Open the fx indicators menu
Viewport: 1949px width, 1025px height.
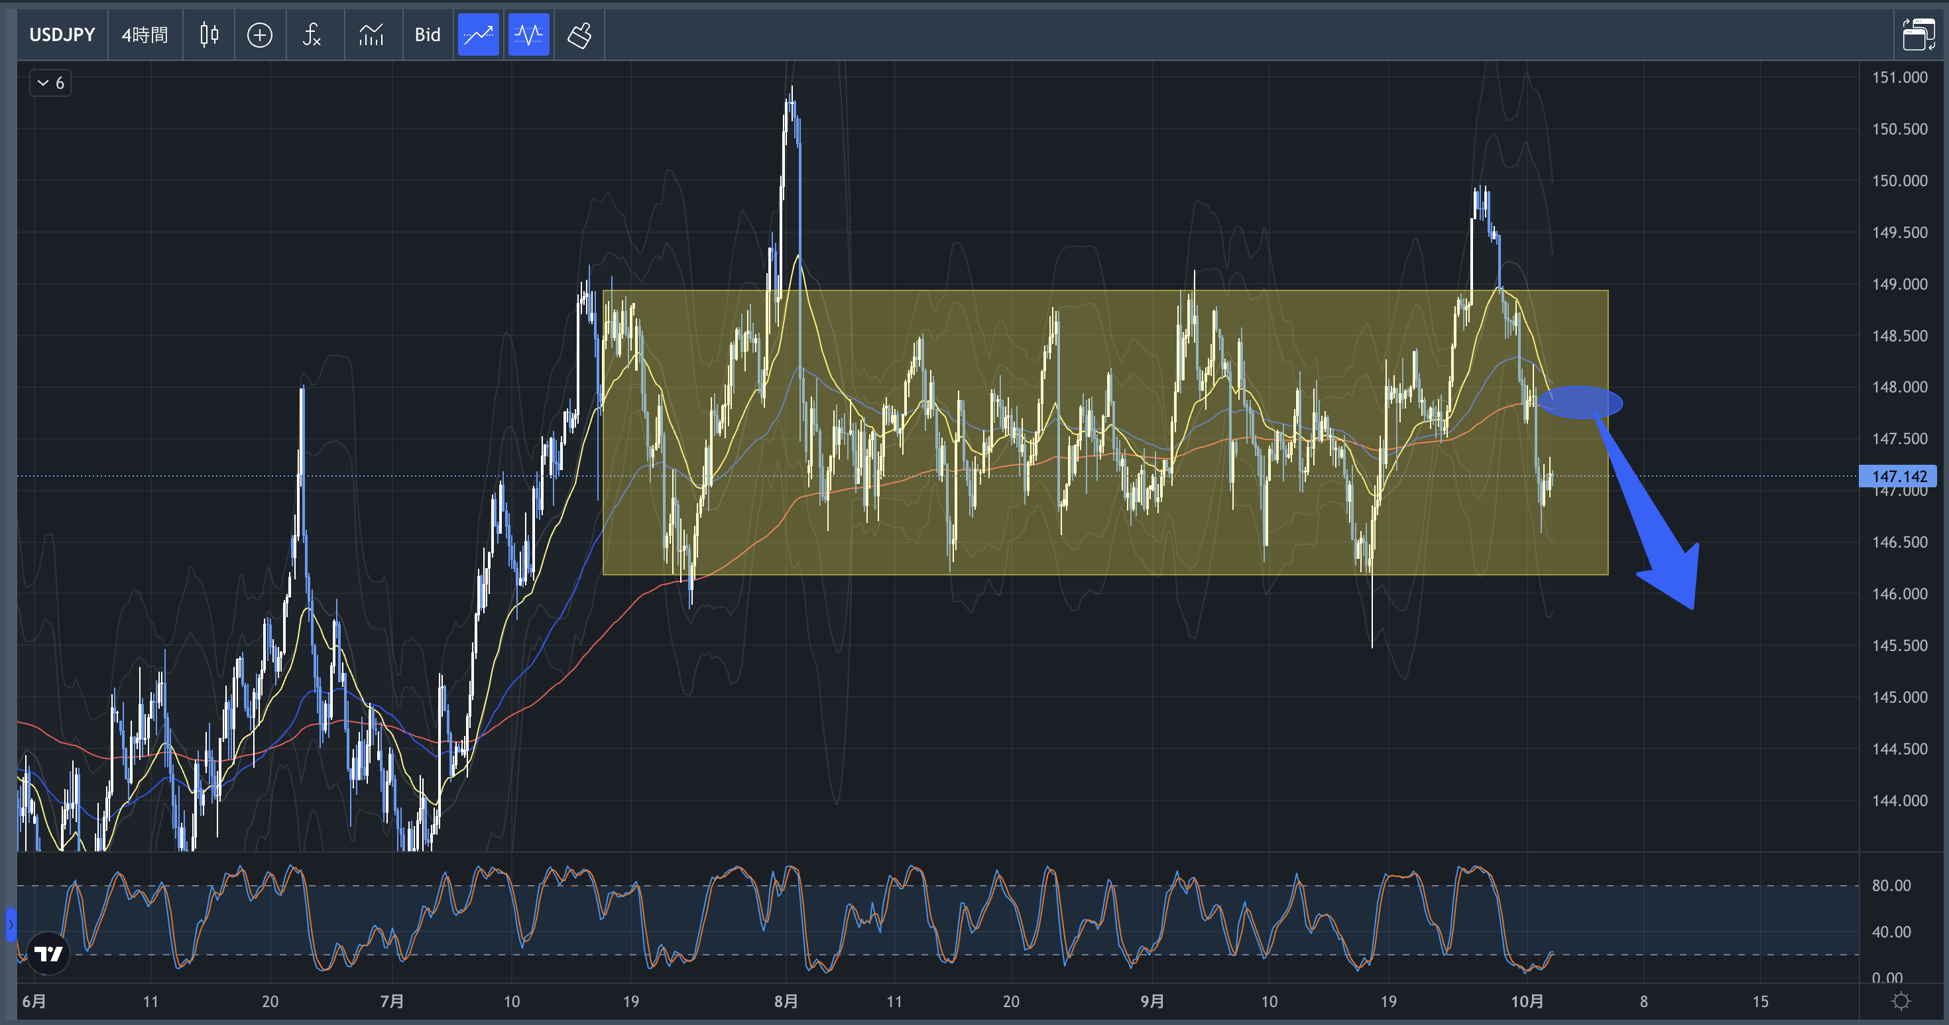[312, 34]
